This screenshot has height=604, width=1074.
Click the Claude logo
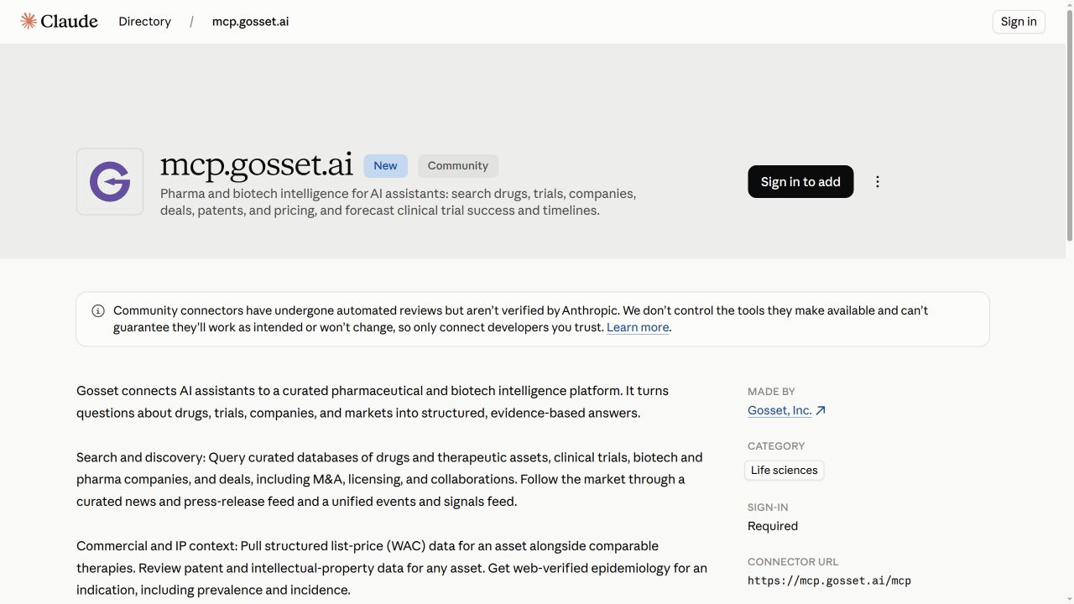(59, 21)
